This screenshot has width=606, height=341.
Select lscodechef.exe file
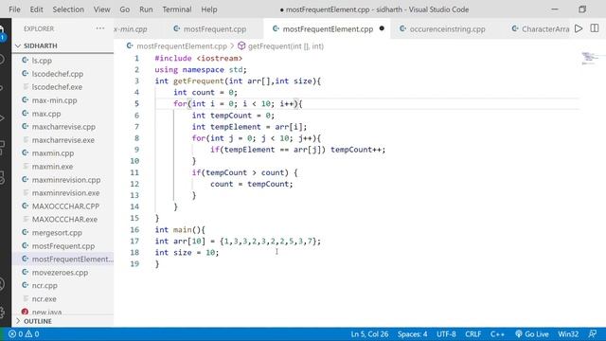[57, 87]
